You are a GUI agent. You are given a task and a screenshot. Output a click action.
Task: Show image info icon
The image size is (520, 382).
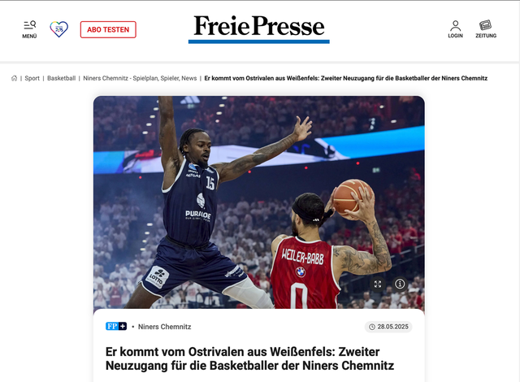point(400,284)
